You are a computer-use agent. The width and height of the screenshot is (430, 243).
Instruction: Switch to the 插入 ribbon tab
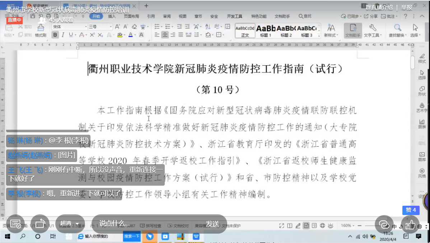click(x=112, y=16)
